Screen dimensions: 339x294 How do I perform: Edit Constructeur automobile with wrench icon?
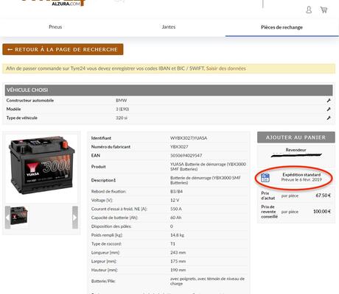pos(329,101)
